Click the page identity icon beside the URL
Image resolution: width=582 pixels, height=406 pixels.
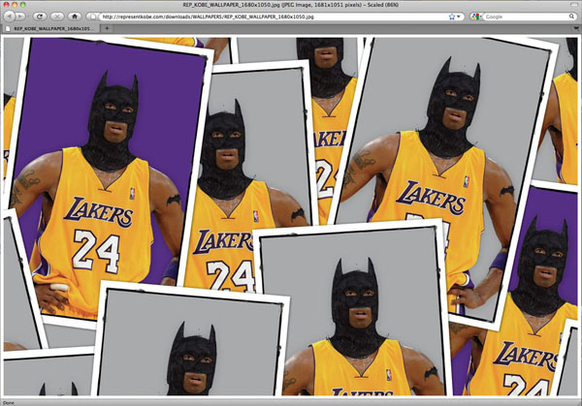click(x=92, y=16)
